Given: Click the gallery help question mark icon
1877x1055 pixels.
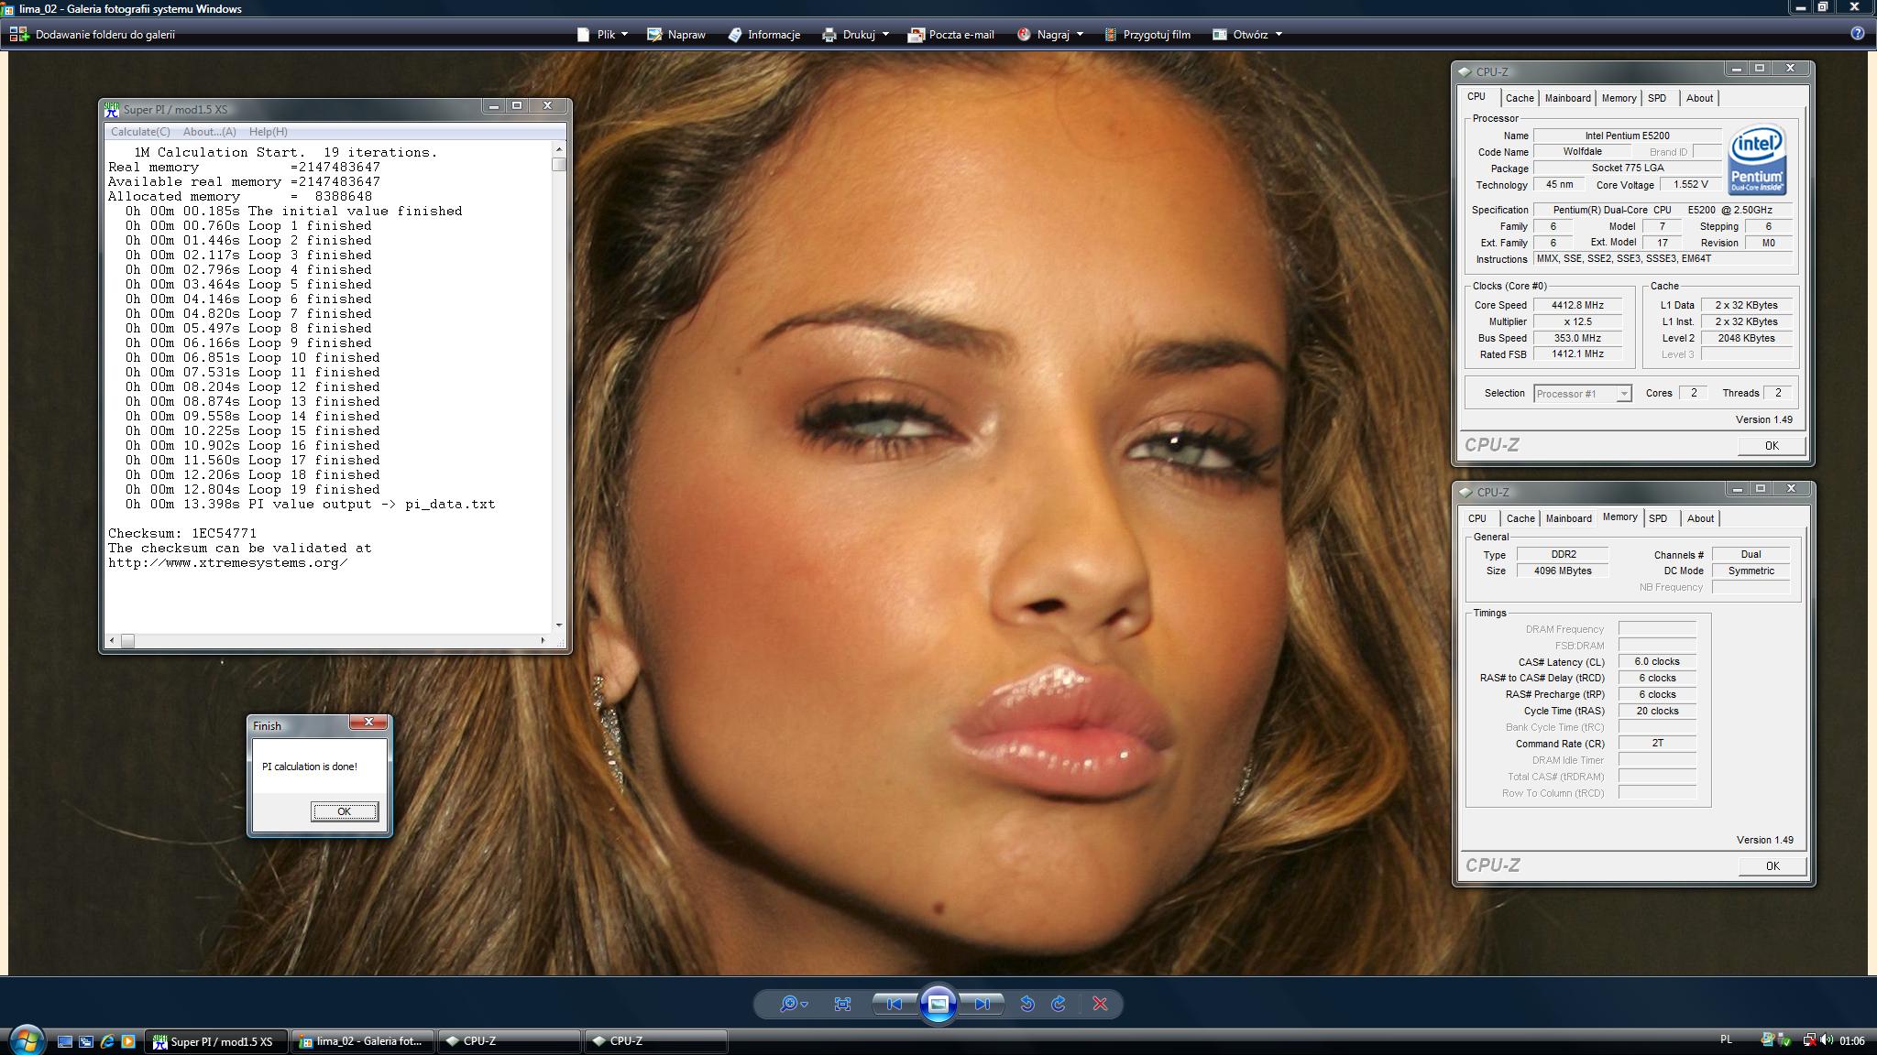Looking at the screenshot, I should 1857,34.
